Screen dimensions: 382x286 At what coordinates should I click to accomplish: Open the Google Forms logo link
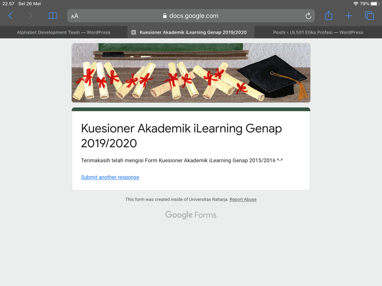tap(191, 215)
